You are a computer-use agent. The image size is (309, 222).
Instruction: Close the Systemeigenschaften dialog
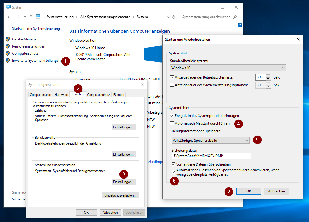tap(143, 84)
